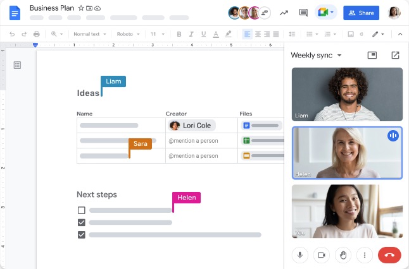Star the Business Plan document

80,8
